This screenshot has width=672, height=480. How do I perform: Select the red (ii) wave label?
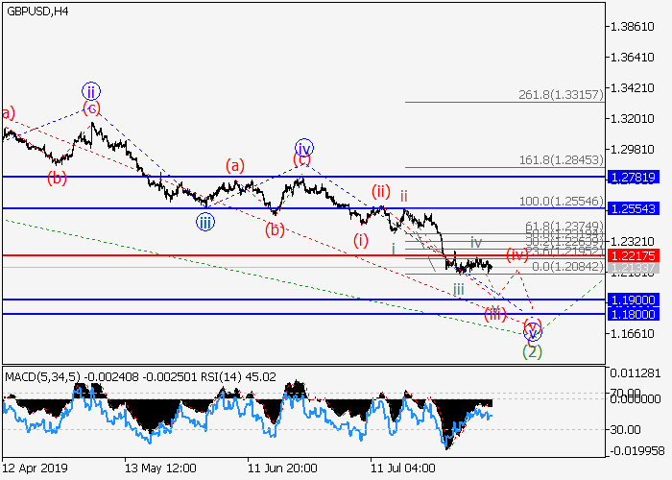(381, 191)
